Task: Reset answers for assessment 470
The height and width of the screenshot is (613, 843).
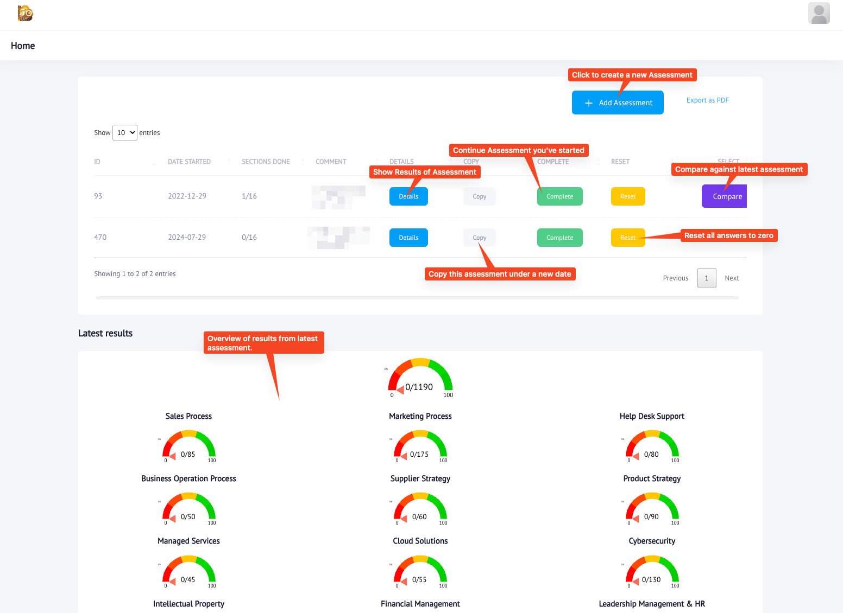Action: pyautogui.click(x=628, y=238)
